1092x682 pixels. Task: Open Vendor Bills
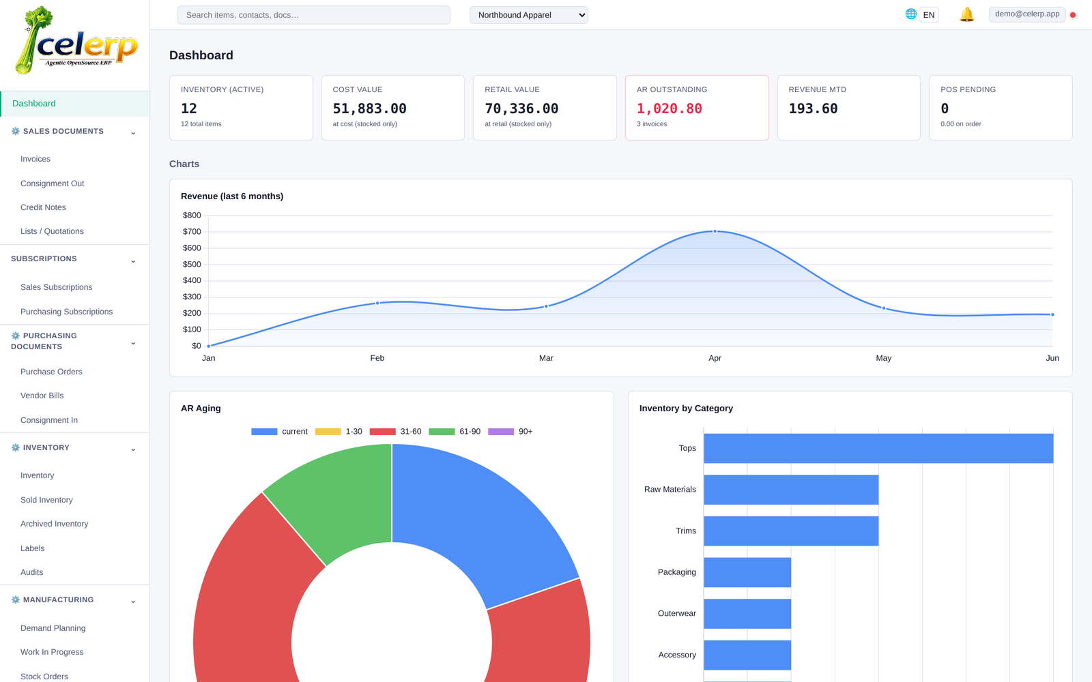point(42,396)
